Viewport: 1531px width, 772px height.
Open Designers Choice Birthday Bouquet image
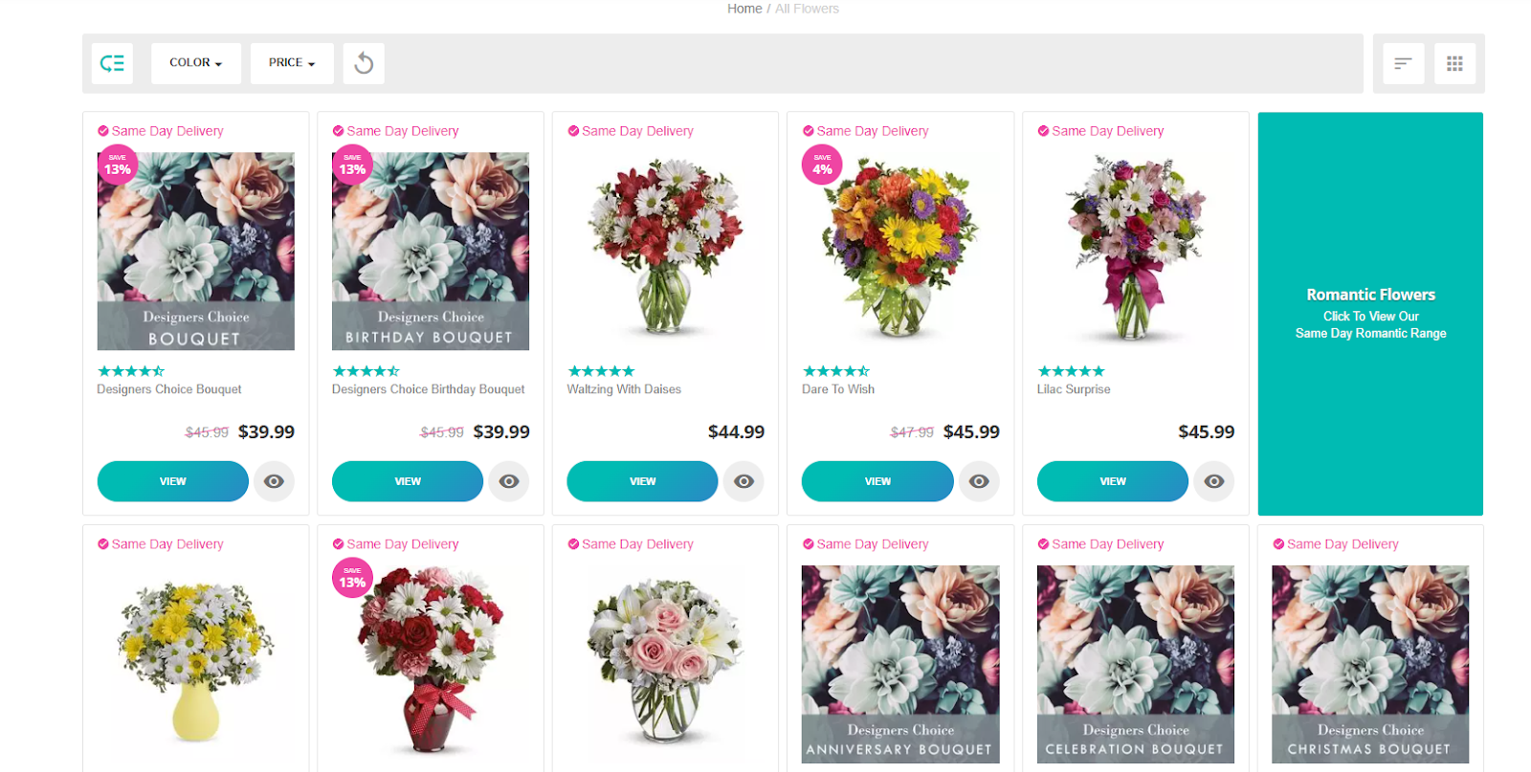(431, 251)
